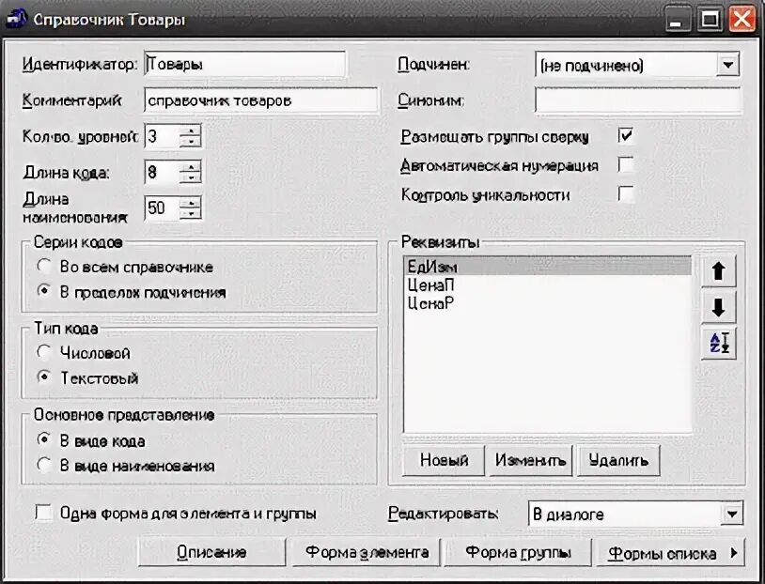
Task: Open the Форма группы editor
Action: tap(519, 553)
